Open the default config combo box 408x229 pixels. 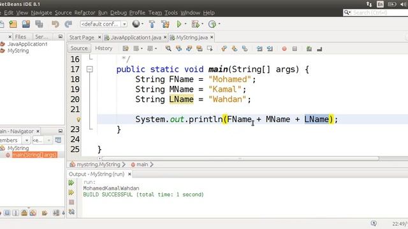(x=103, y=24)
